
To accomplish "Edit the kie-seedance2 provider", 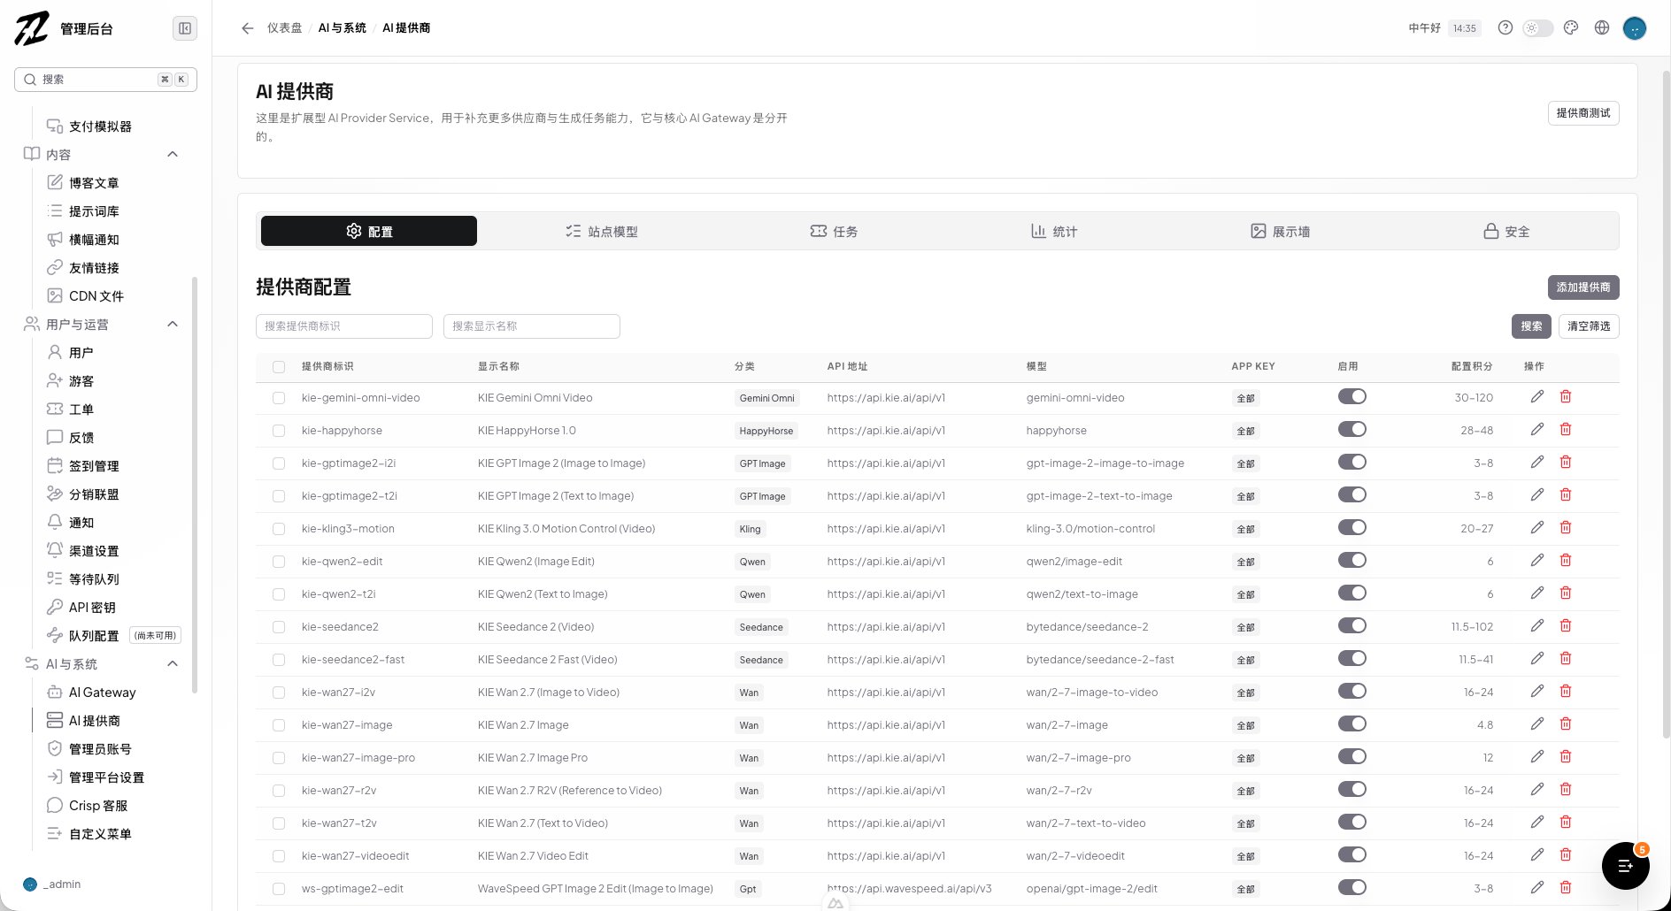I will [x=1537, y=626].
